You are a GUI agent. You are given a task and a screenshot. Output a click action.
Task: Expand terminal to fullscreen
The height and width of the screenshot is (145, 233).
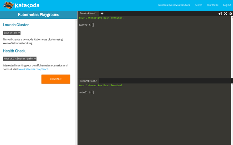(225, 13)
